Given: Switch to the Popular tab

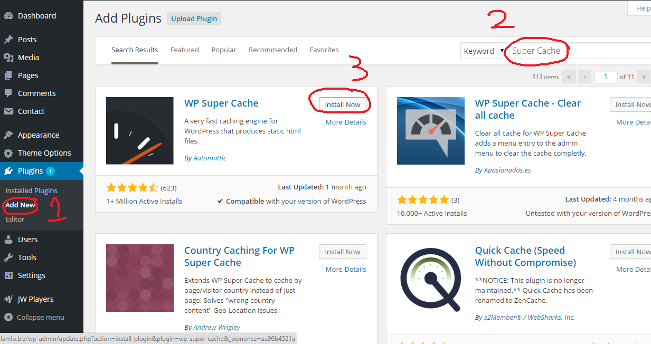Looking at the screenshot, I should click(224, 50).
